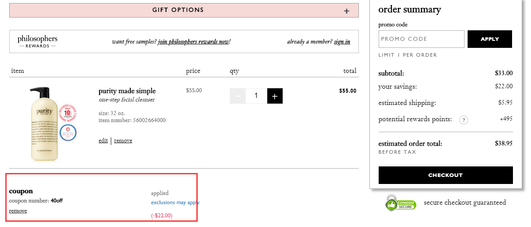Click the plus icon on Gift Options bar
The image size is (531, 227).
tap(347, 11)
